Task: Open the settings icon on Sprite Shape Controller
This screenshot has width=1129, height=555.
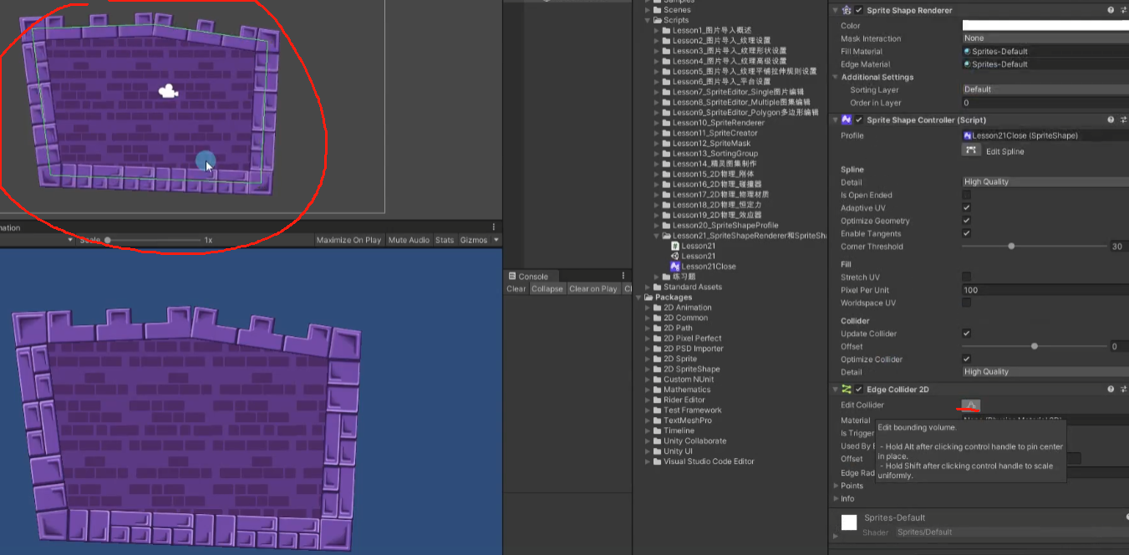Action: coord(1122,120)
